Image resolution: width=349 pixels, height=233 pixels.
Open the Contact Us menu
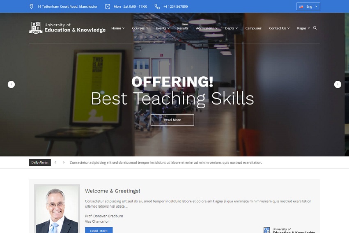pyautogui.click(x=279, y=28)
